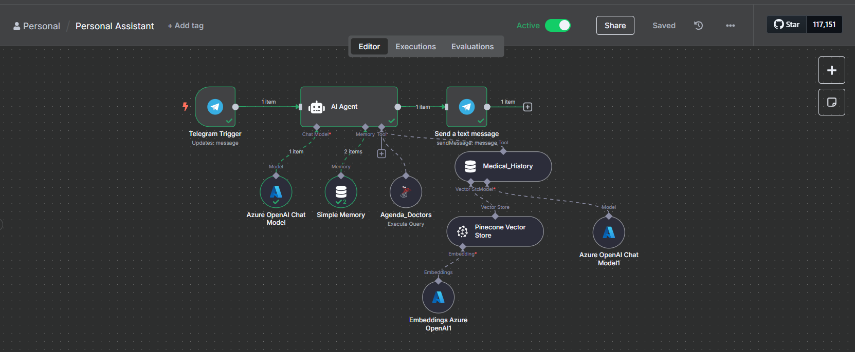Switch to the Executions tab
855x352 pixels.
415,47
